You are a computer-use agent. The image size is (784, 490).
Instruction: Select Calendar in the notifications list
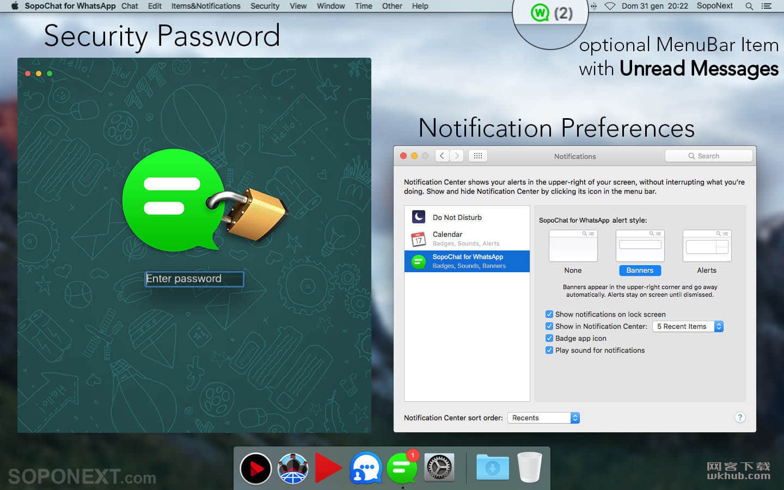tap(467, 238)
